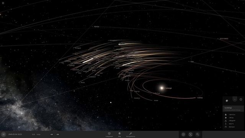The width and height of the screenshot is (245, 138).
Task: Open the main menu hamburger icon
Action: [3, 3]
